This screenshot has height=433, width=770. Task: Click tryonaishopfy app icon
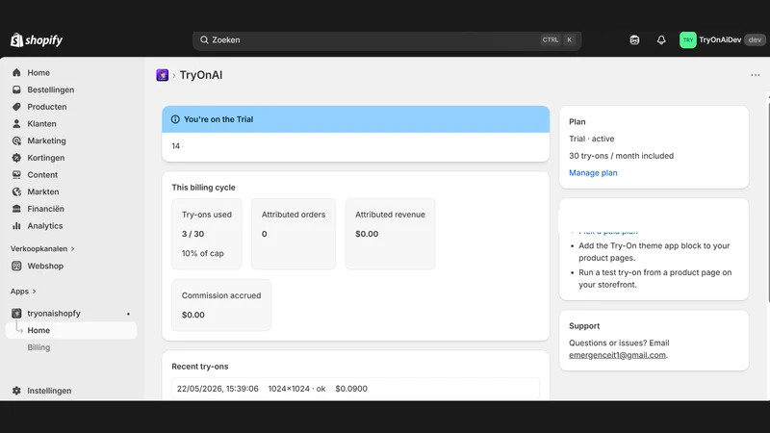(x=16, y=314)
